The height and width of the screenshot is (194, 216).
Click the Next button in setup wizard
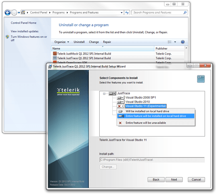(x=174, y=180)
